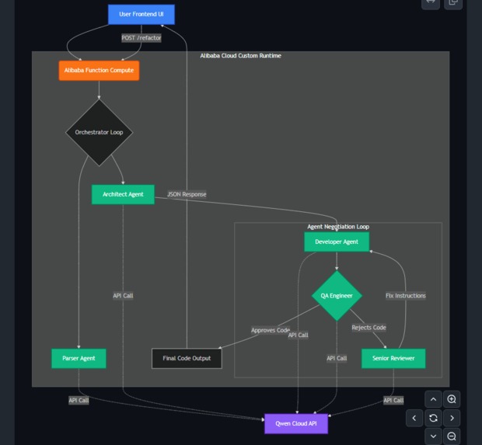Click API Call label below Parser Agent
Screen dimensions: 482x445
coord(79,400)
